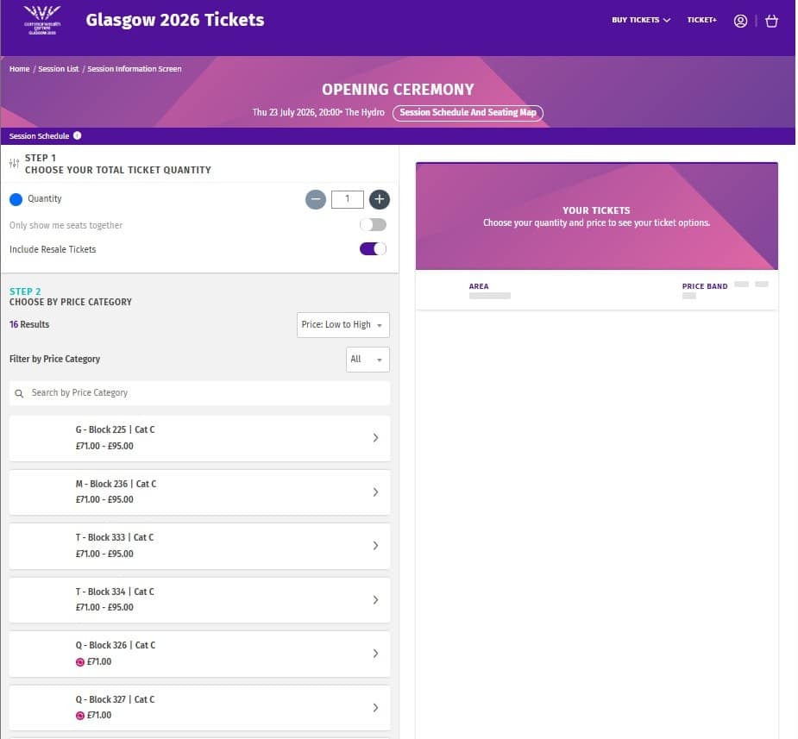Click the blue Quantity indicator dot

(16, 199)
